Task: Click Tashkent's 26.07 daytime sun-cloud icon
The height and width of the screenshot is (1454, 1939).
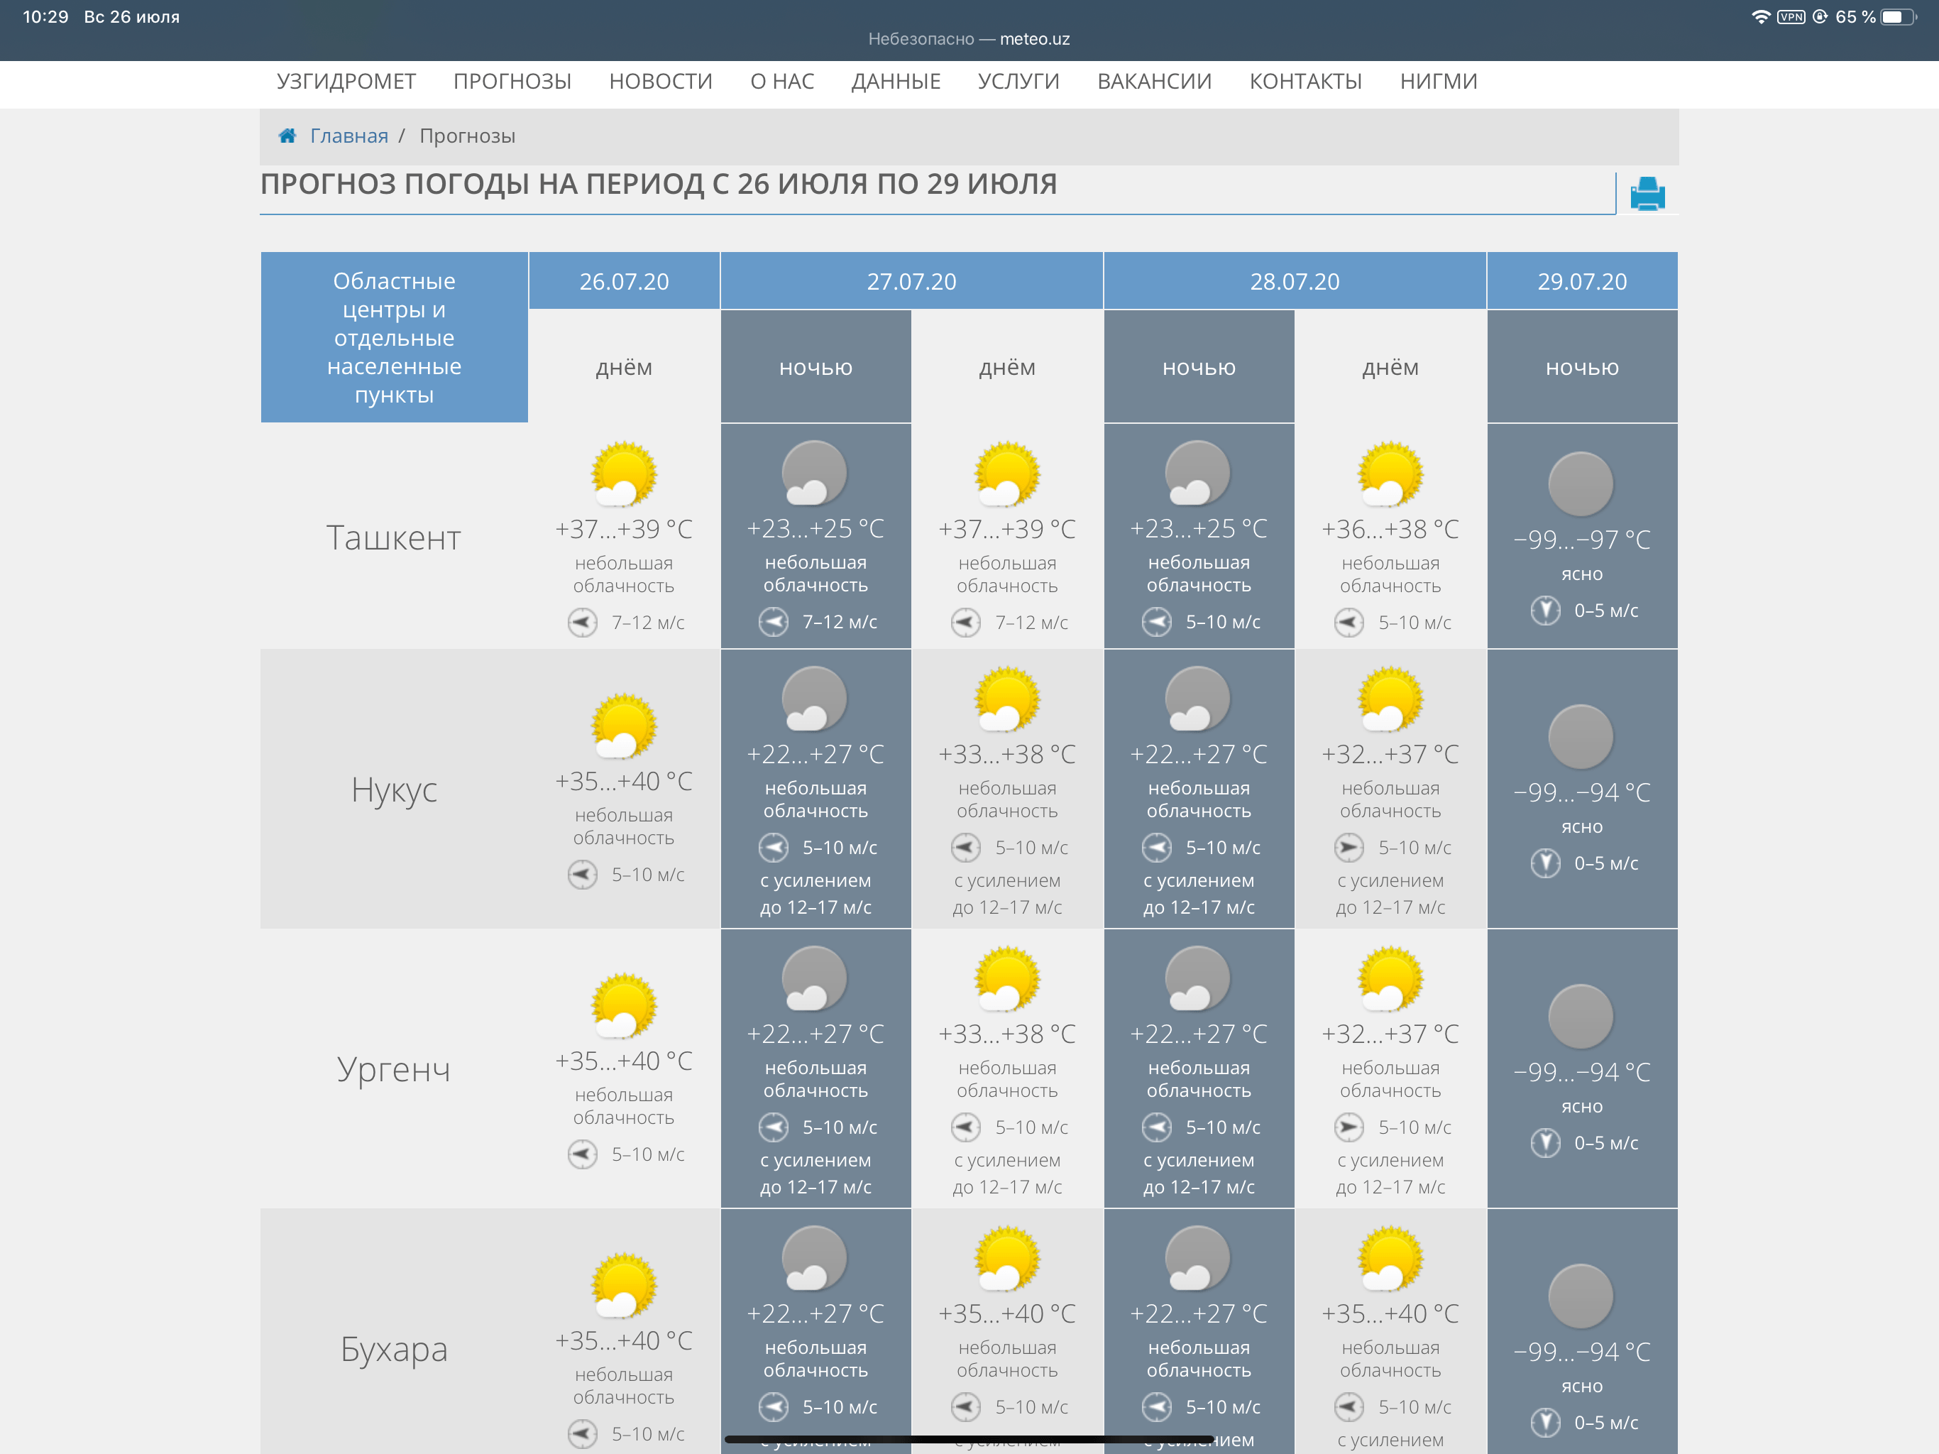Action: pyautogui.click(x=623, y=474)
